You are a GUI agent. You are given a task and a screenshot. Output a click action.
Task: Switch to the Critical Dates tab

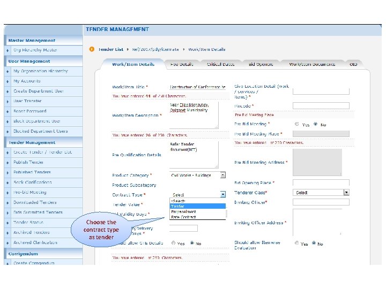[220, 64]
